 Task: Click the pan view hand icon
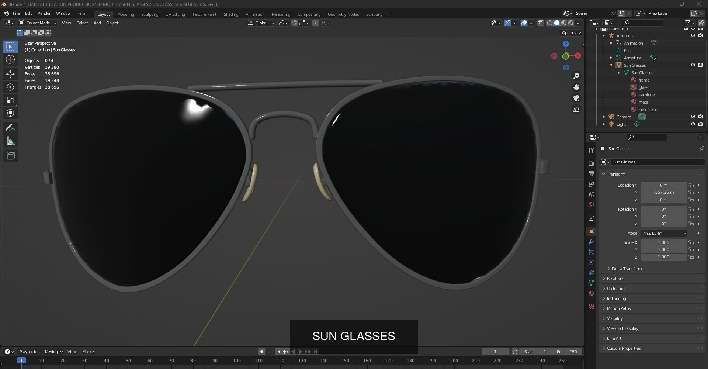(576, 87)
